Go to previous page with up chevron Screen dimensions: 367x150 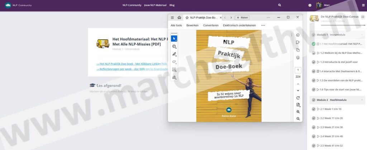(298, 84)
